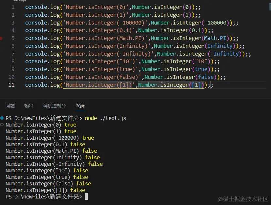
Task: Click line number 9 in the gutter
Action: pos(13,69)
